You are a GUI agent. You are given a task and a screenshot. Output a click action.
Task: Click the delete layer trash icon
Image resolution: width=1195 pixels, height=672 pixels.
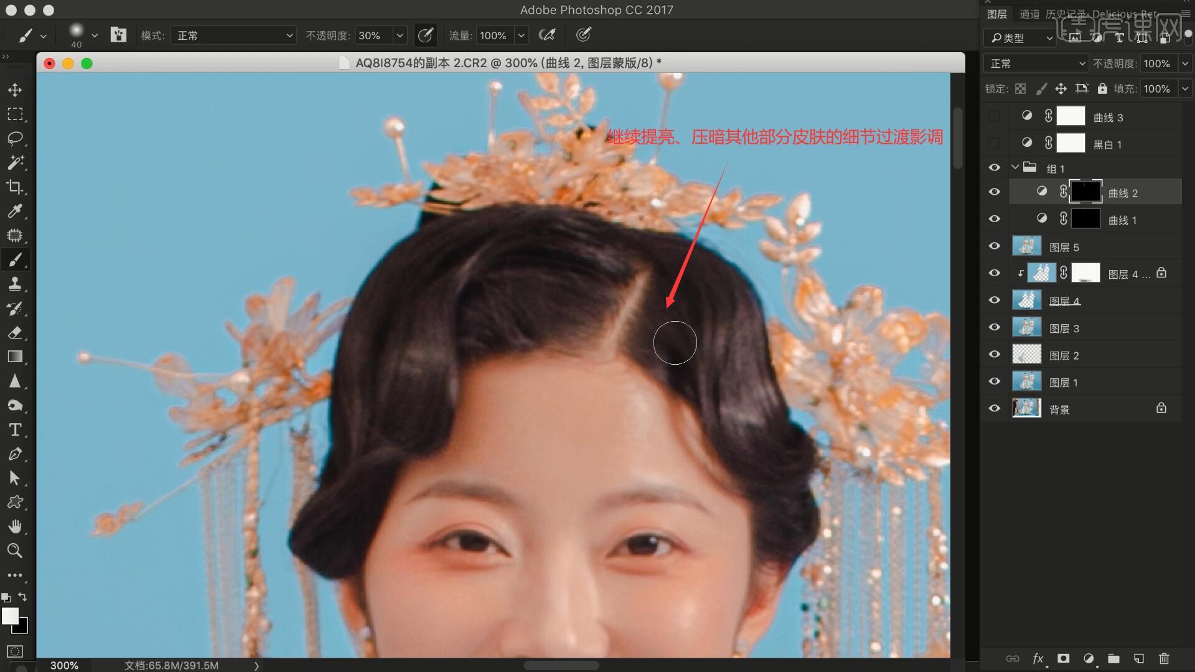tap(1164, 658)
